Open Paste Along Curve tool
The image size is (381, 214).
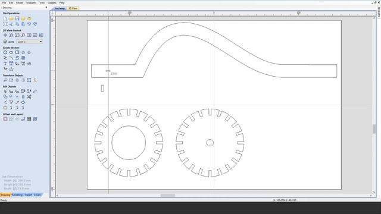click(23, 119)
